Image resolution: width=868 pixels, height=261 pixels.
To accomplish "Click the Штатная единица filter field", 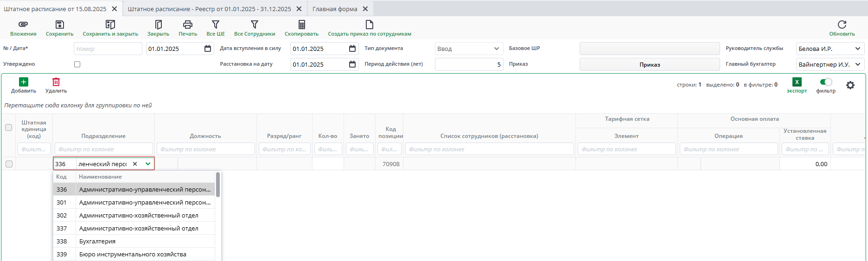I will coord(34,149).
